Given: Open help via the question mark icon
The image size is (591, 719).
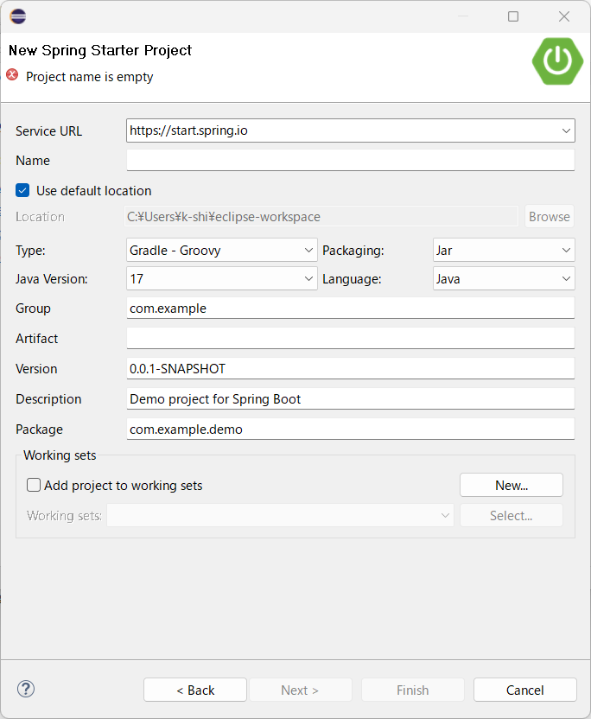Looking at the screenshot, I should (25, 689).
